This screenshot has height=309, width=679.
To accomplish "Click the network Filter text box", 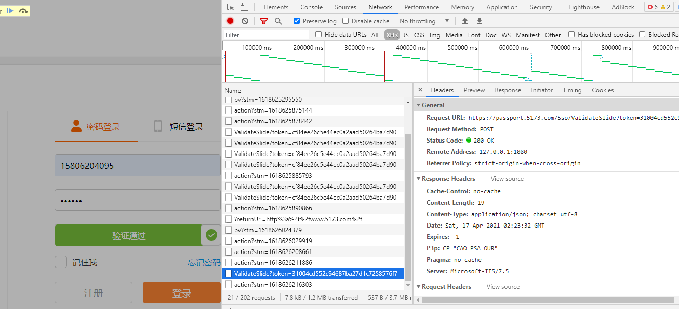I will (x=266, y=35).
